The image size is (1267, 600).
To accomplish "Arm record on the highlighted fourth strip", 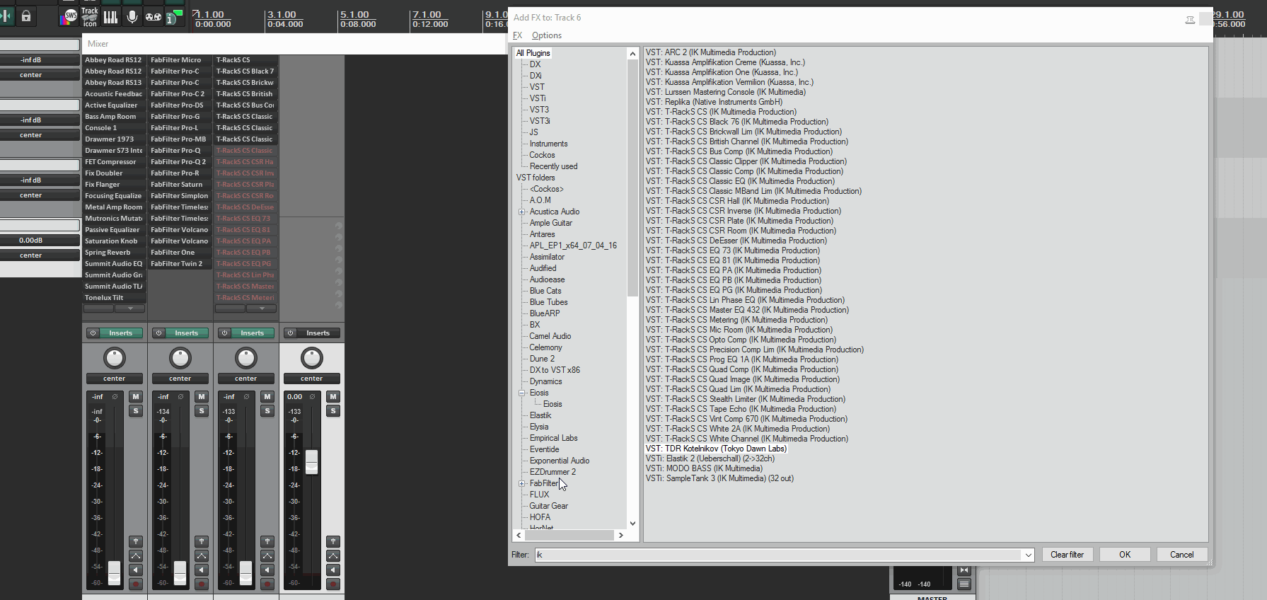I will 333,584.
